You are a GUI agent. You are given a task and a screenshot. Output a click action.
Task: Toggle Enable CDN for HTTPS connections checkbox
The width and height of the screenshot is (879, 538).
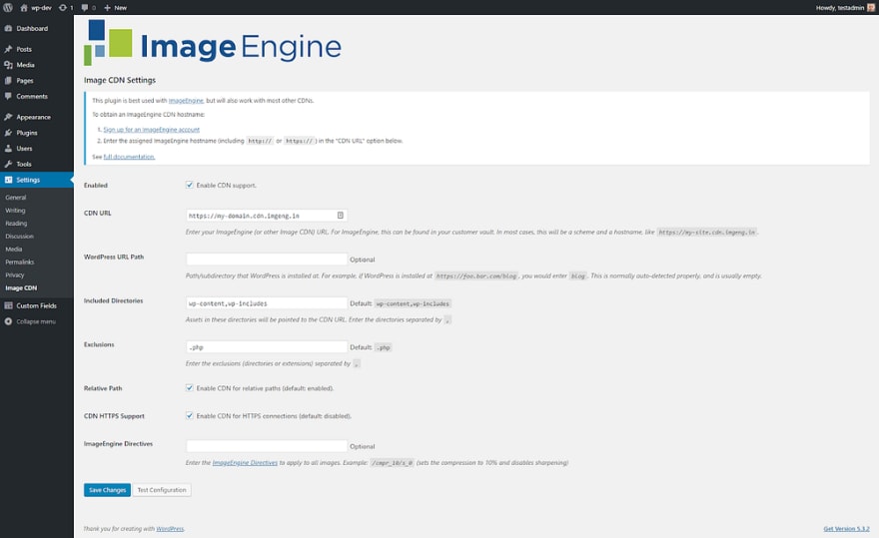(190, 416)
